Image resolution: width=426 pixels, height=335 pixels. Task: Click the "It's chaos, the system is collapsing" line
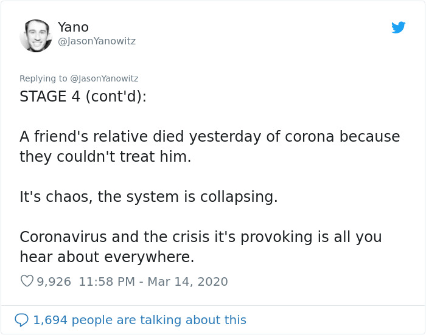(x=148, y=197)
